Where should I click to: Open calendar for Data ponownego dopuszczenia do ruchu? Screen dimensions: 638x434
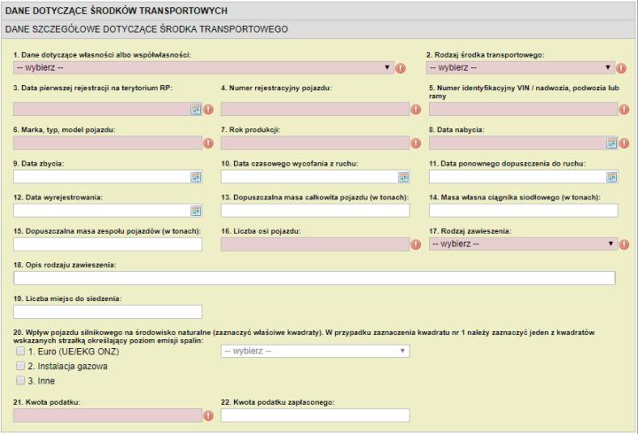(611, 177)
